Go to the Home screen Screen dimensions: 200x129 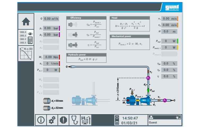click(x=26, y=21)
